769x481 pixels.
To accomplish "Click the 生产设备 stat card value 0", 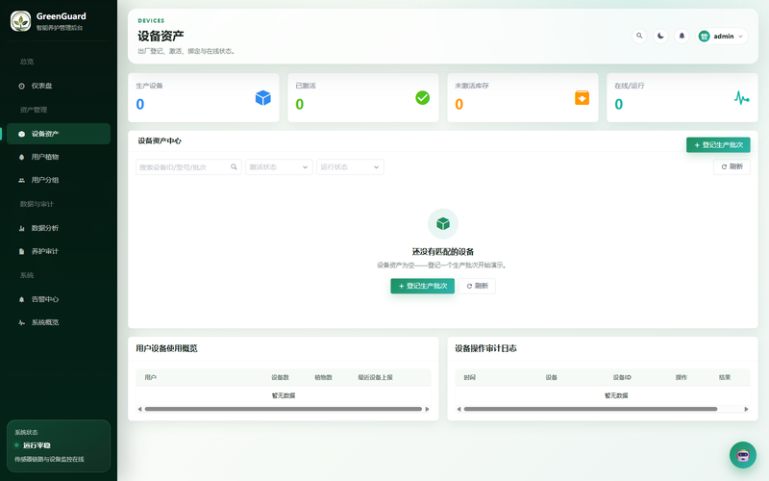I will (140, 104).
